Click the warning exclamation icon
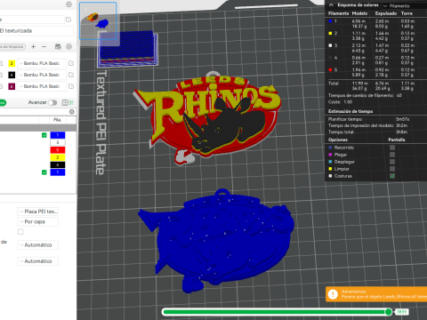Screen dimensions: 427x320 pos(333,294)
